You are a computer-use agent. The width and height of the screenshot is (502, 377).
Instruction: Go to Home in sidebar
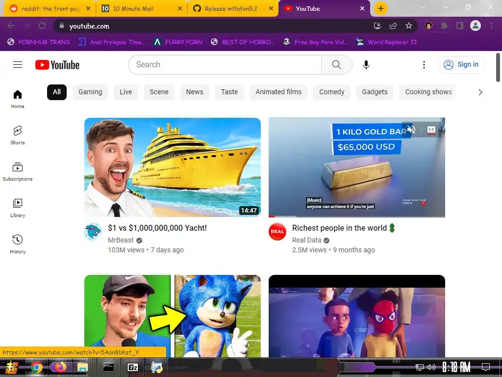point(18,99)
